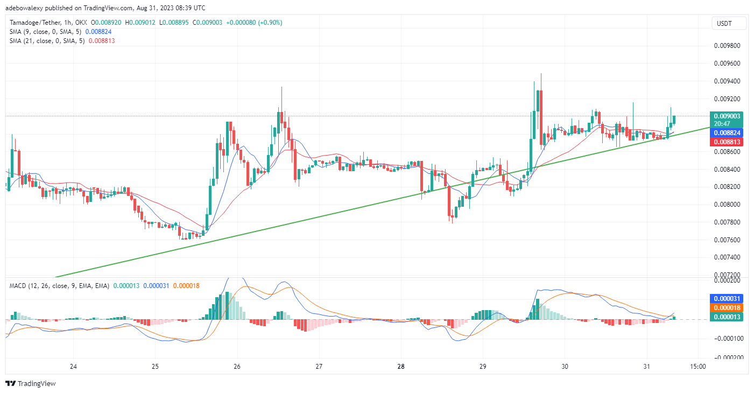Click the blue SMA value label 0.008824
Screen dimensions: 754x393
[726, 132]
